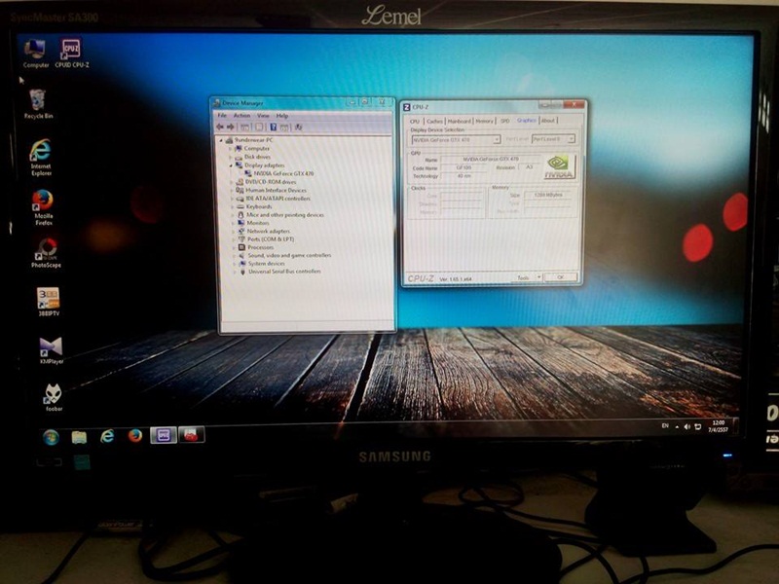The width and height of the screenshot is (779, 584).
Task: Launch Internet Explorer desktop shortcut
Action: 41,158
